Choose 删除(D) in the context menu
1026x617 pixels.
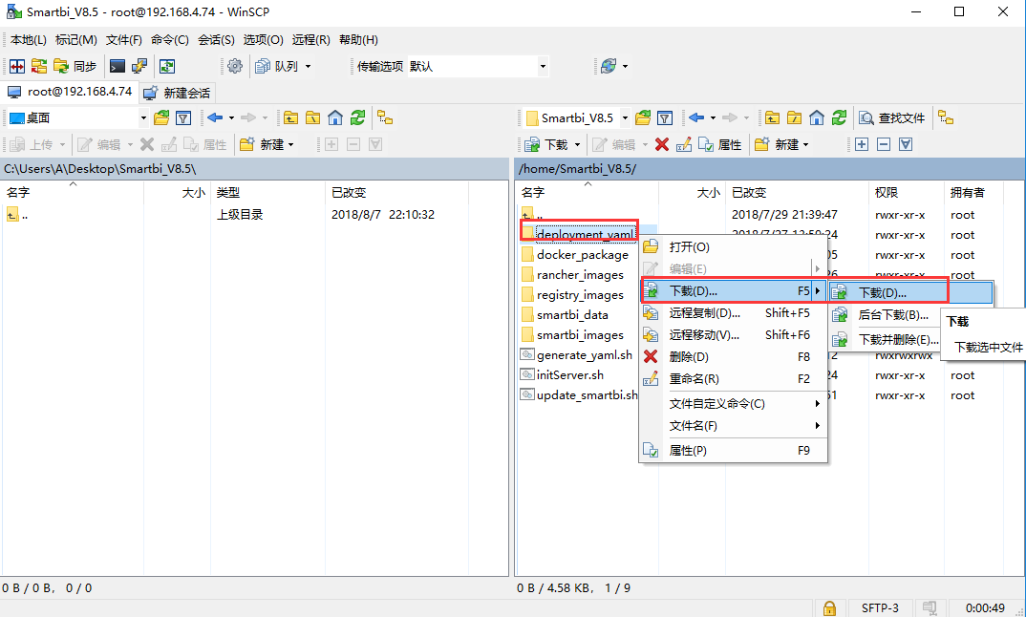(733, 357)
